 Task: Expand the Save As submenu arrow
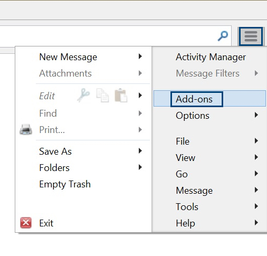tap(140, 151)
